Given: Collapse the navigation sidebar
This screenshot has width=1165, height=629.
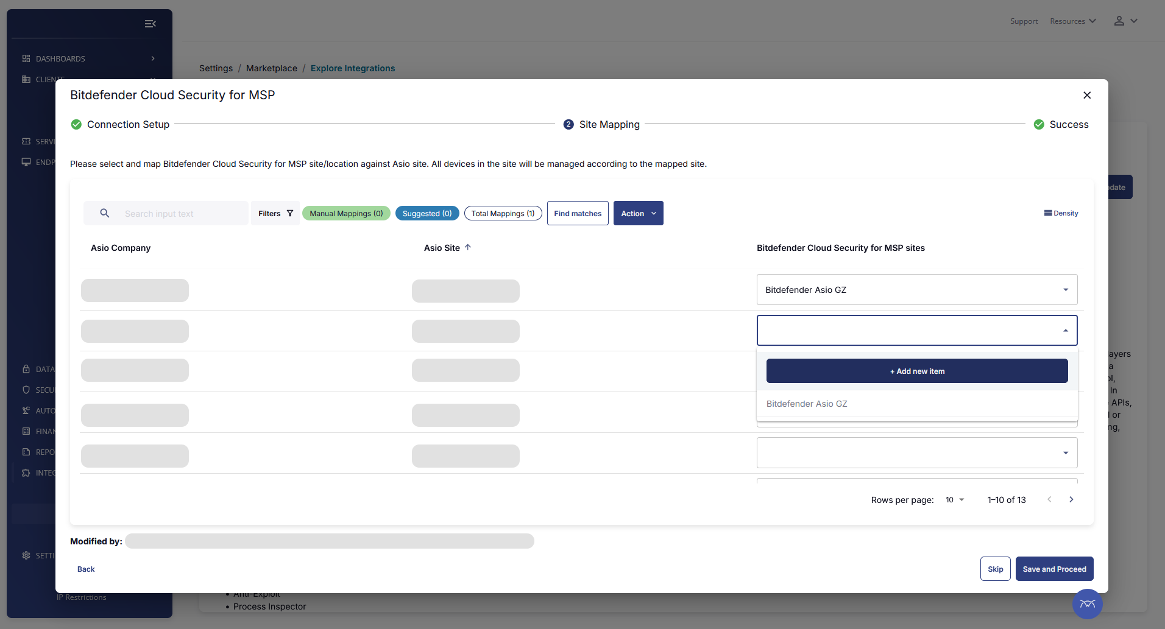Looking at the screenshot, I should (150, 24).
